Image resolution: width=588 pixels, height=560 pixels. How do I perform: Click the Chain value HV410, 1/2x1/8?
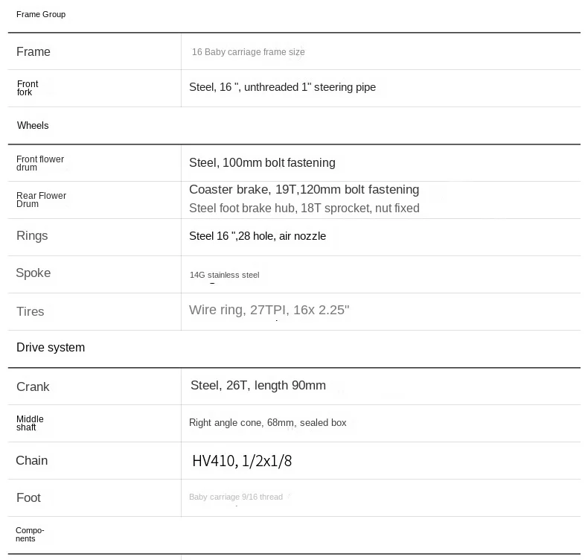pos(242,461)
